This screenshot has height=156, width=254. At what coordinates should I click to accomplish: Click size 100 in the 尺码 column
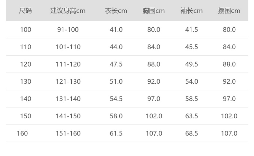26,30
